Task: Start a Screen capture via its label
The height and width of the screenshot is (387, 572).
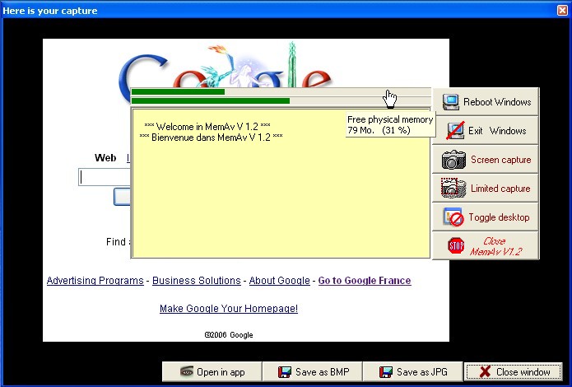Action: 500,160
